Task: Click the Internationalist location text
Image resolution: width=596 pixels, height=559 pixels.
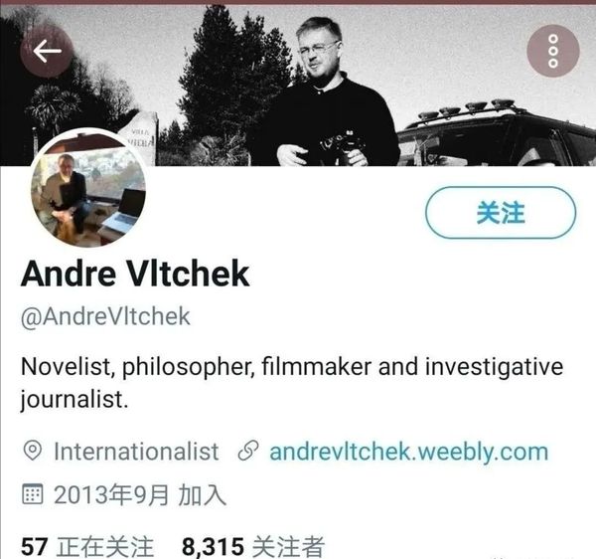Action: tap(136, 452)
